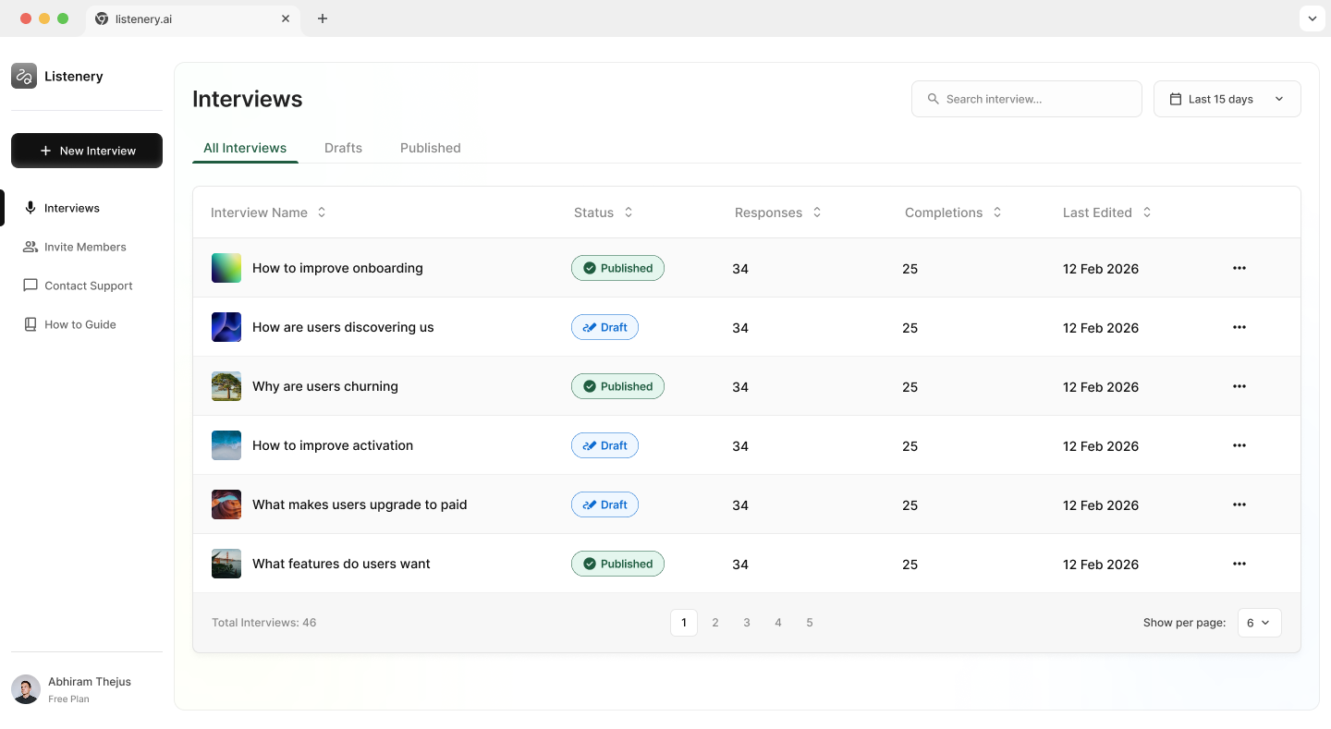Image resolution: width=1331 pixels, height=729 pixels.
Task: Open the How to Guide book icon
Action: tap(31, 324)
